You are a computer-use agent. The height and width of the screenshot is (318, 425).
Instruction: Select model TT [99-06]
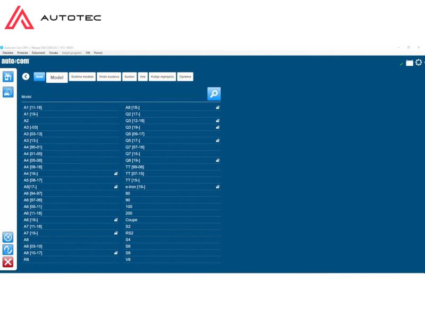pyautogui.click(x=172, y=167)
